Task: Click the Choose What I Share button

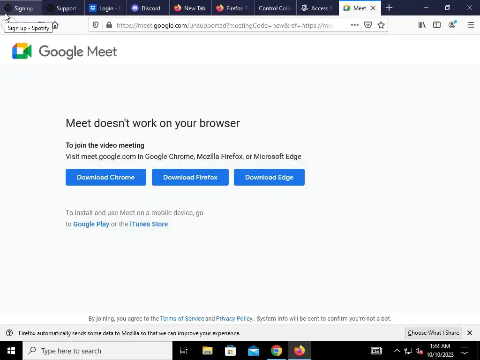Action: (433, 333)
